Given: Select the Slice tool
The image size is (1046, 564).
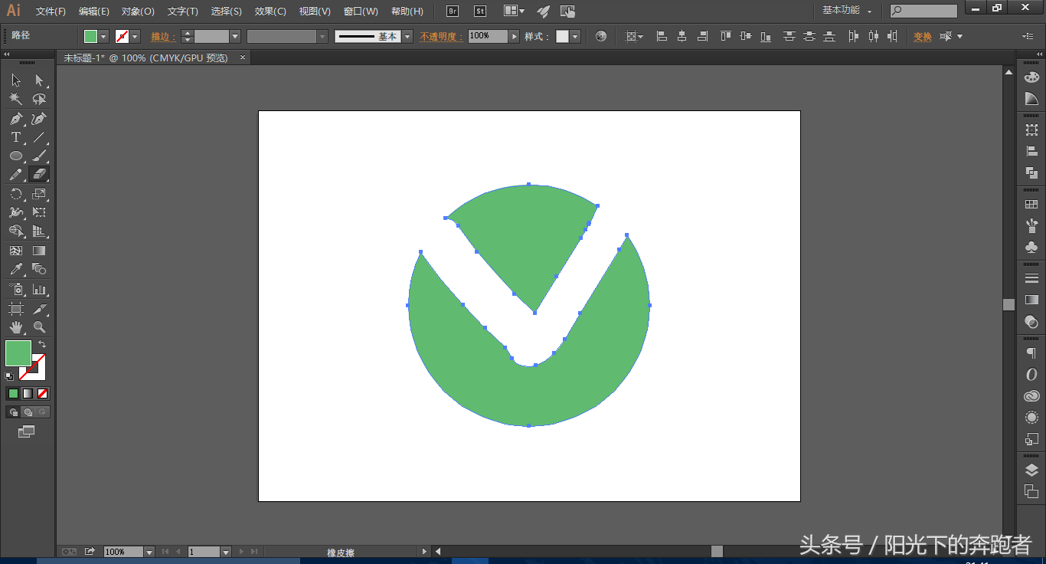Looking at the screenshot, I should [x=39, y=309].
